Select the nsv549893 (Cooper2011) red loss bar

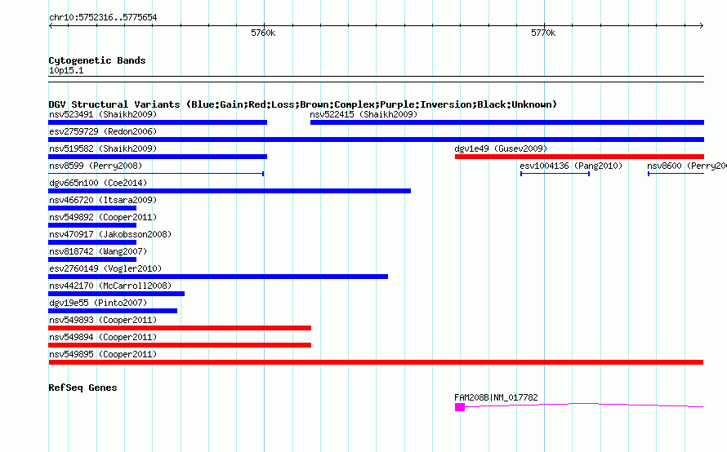click(x=180, y=328)
